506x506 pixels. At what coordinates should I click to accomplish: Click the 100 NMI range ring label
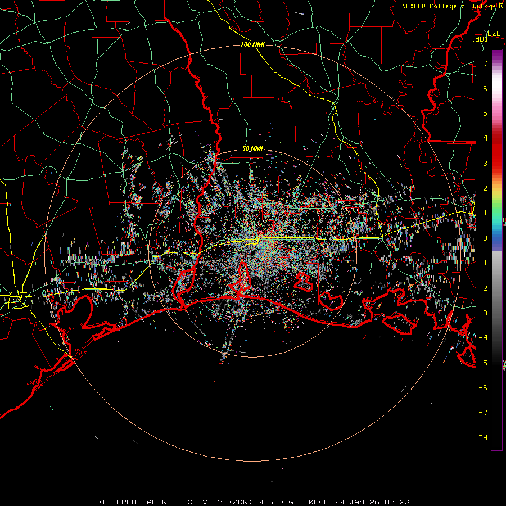tap(252, 44)
